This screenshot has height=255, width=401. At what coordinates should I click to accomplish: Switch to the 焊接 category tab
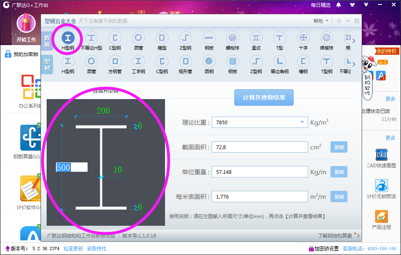pos(47,41)
